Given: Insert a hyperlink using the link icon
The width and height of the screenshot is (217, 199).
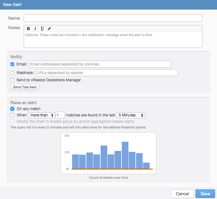Looking at the screenshot, I should [x=49, y=28].
